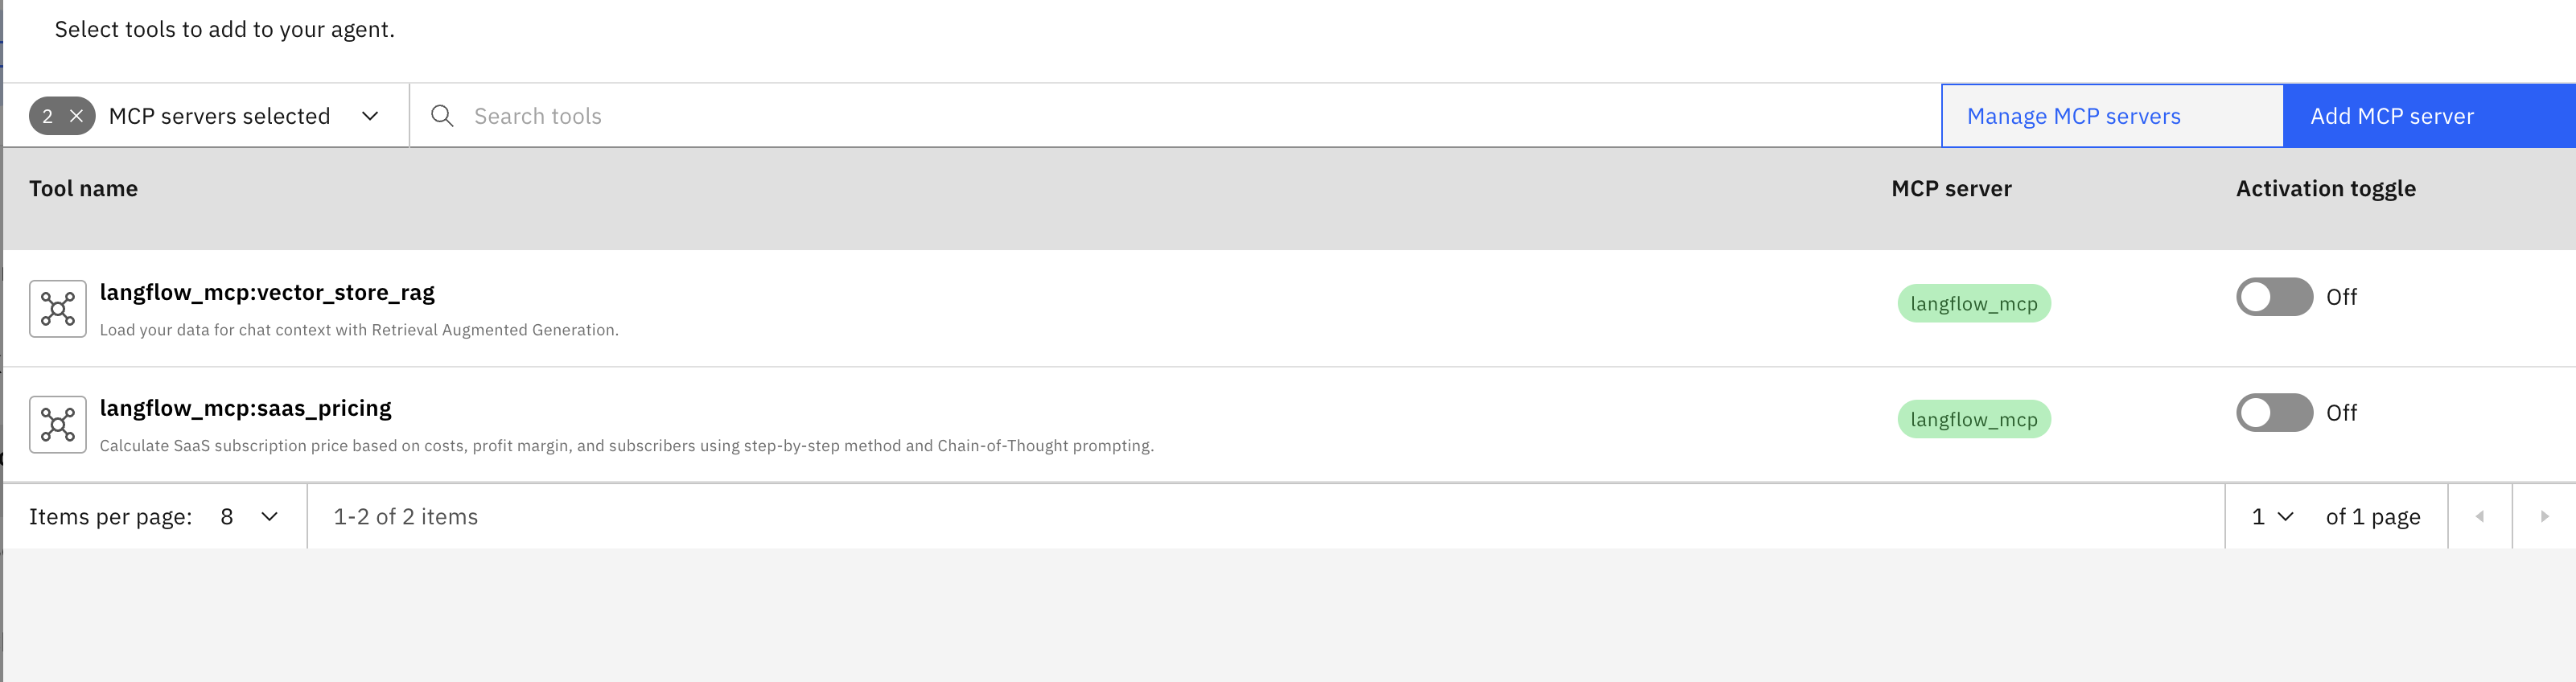
Task: Click the vector_store_rag tool icon
Action: pyautogui.click(x=58, y=309)
